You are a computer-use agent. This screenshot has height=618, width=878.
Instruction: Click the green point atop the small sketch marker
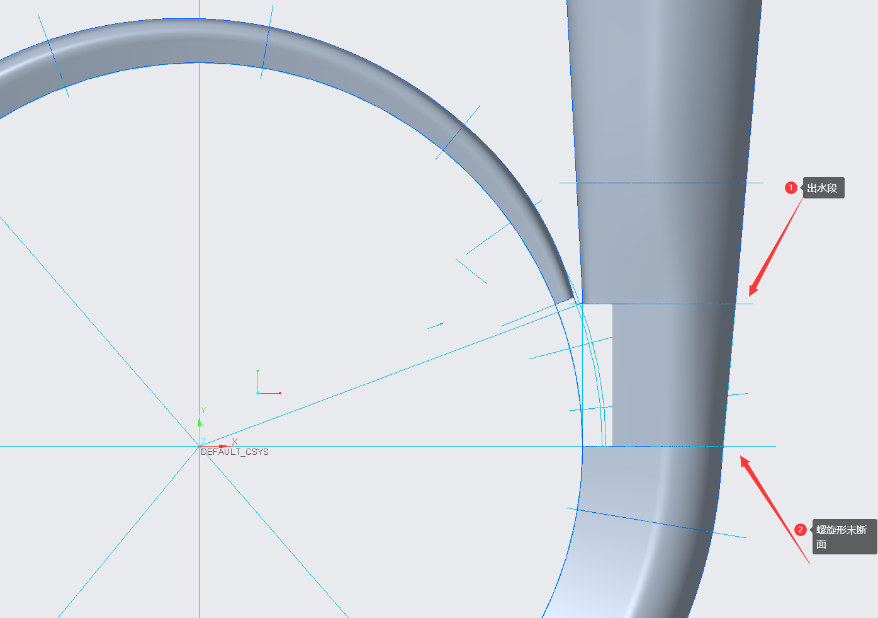(258, 370)
